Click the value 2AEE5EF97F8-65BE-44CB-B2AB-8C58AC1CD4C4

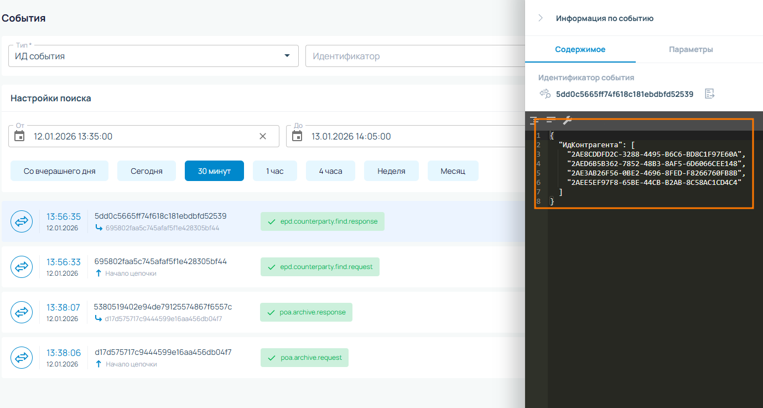655,182
